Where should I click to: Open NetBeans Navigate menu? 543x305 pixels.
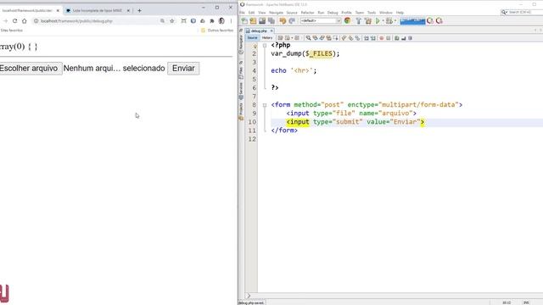coord(276,13)
